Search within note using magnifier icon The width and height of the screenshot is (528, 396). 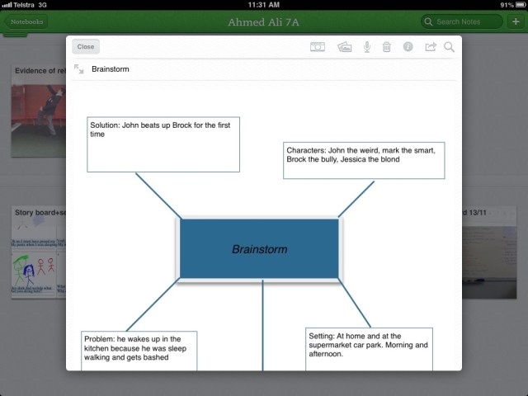click(450, 48)
